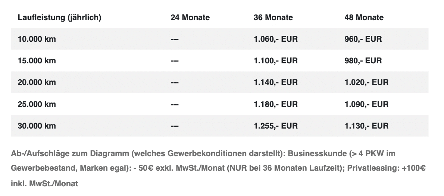Click the 25.000 km row label
This screenshot has height=196, width=444.
pos(37,104)
